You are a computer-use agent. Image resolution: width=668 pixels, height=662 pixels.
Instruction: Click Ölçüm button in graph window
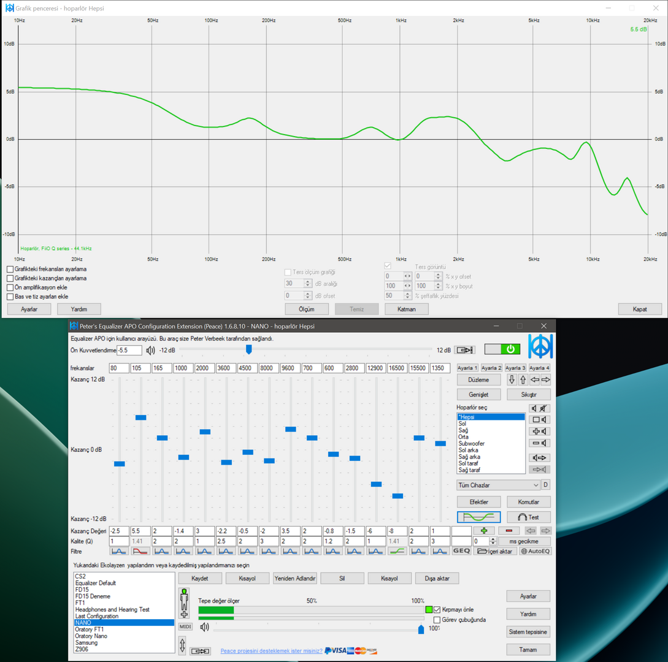306,309
